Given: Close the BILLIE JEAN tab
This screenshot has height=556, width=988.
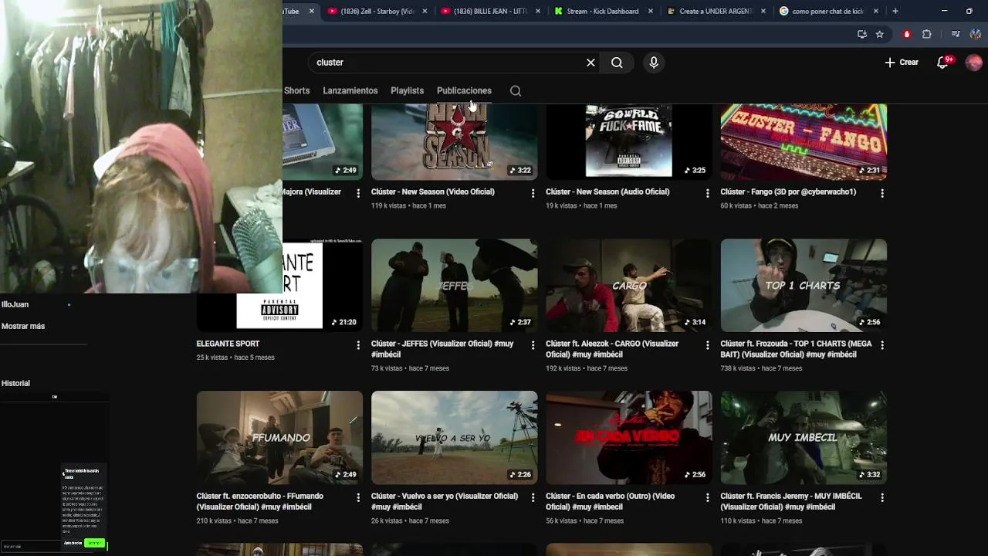Looking at the screenshot, I should (x=538, y=12).
